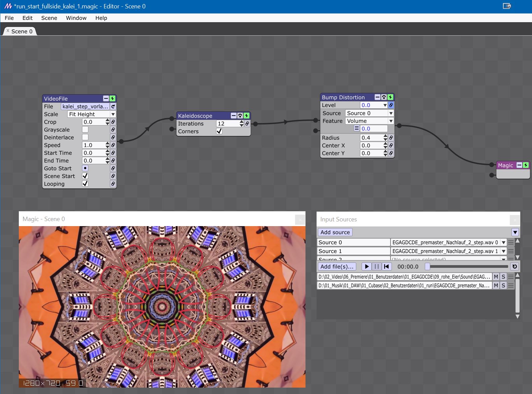
Task: Open the Help menu
Action: pyautogui.click(x=101, y=18)
